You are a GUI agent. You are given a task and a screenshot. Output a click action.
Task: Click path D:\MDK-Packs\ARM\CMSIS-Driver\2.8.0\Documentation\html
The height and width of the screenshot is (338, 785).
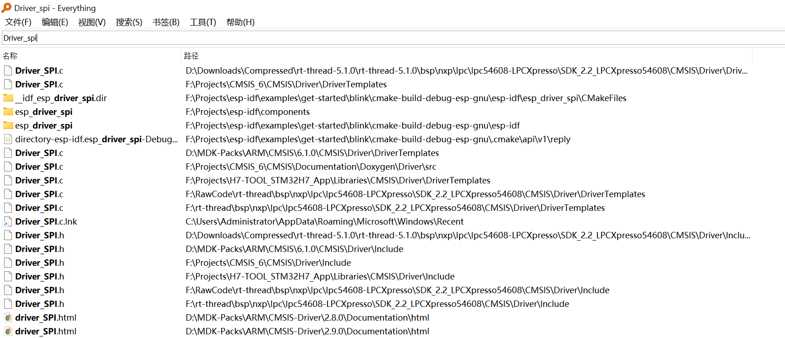click(x=307, y=317)
